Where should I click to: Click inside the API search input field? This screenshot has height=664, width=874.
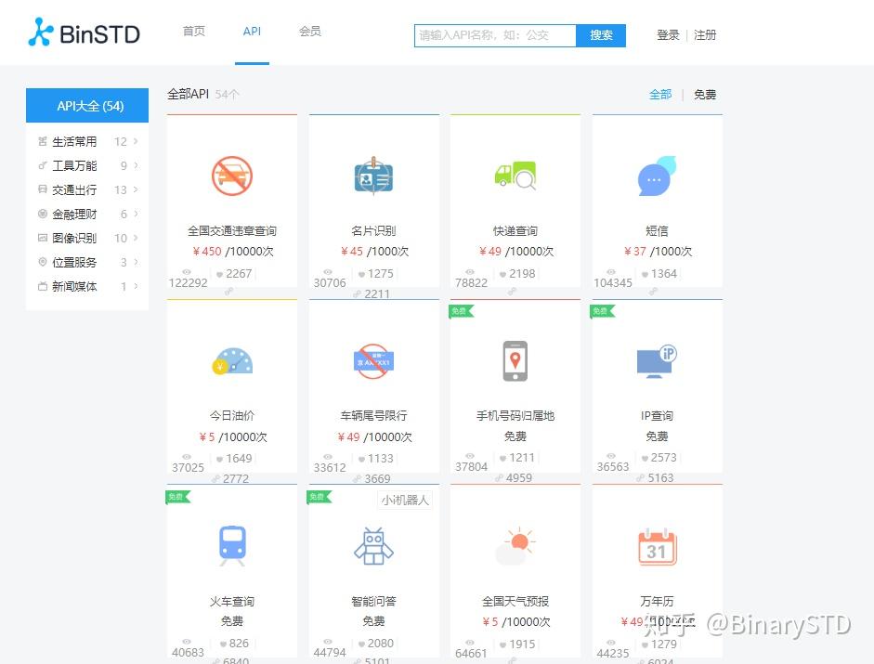pyautogui.click(x=492, y=34)
